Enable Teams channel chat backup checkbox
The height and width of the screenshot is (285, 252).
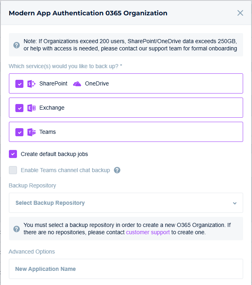[x=13, y=170]
